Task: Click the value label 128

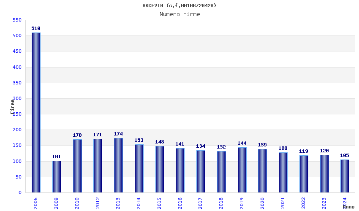Action: [283, 148]
